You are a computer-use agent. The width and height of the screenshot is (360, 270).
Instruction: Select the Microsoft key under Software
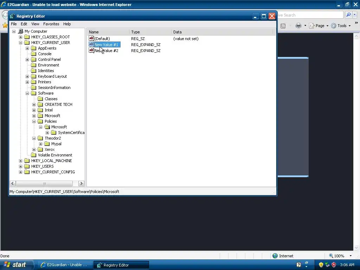tap(52, 116)
